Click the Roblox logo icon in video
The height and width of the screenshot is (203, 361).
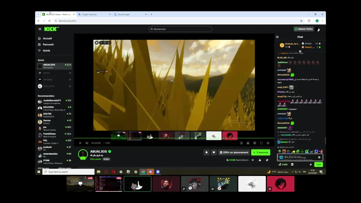[96, 43]
